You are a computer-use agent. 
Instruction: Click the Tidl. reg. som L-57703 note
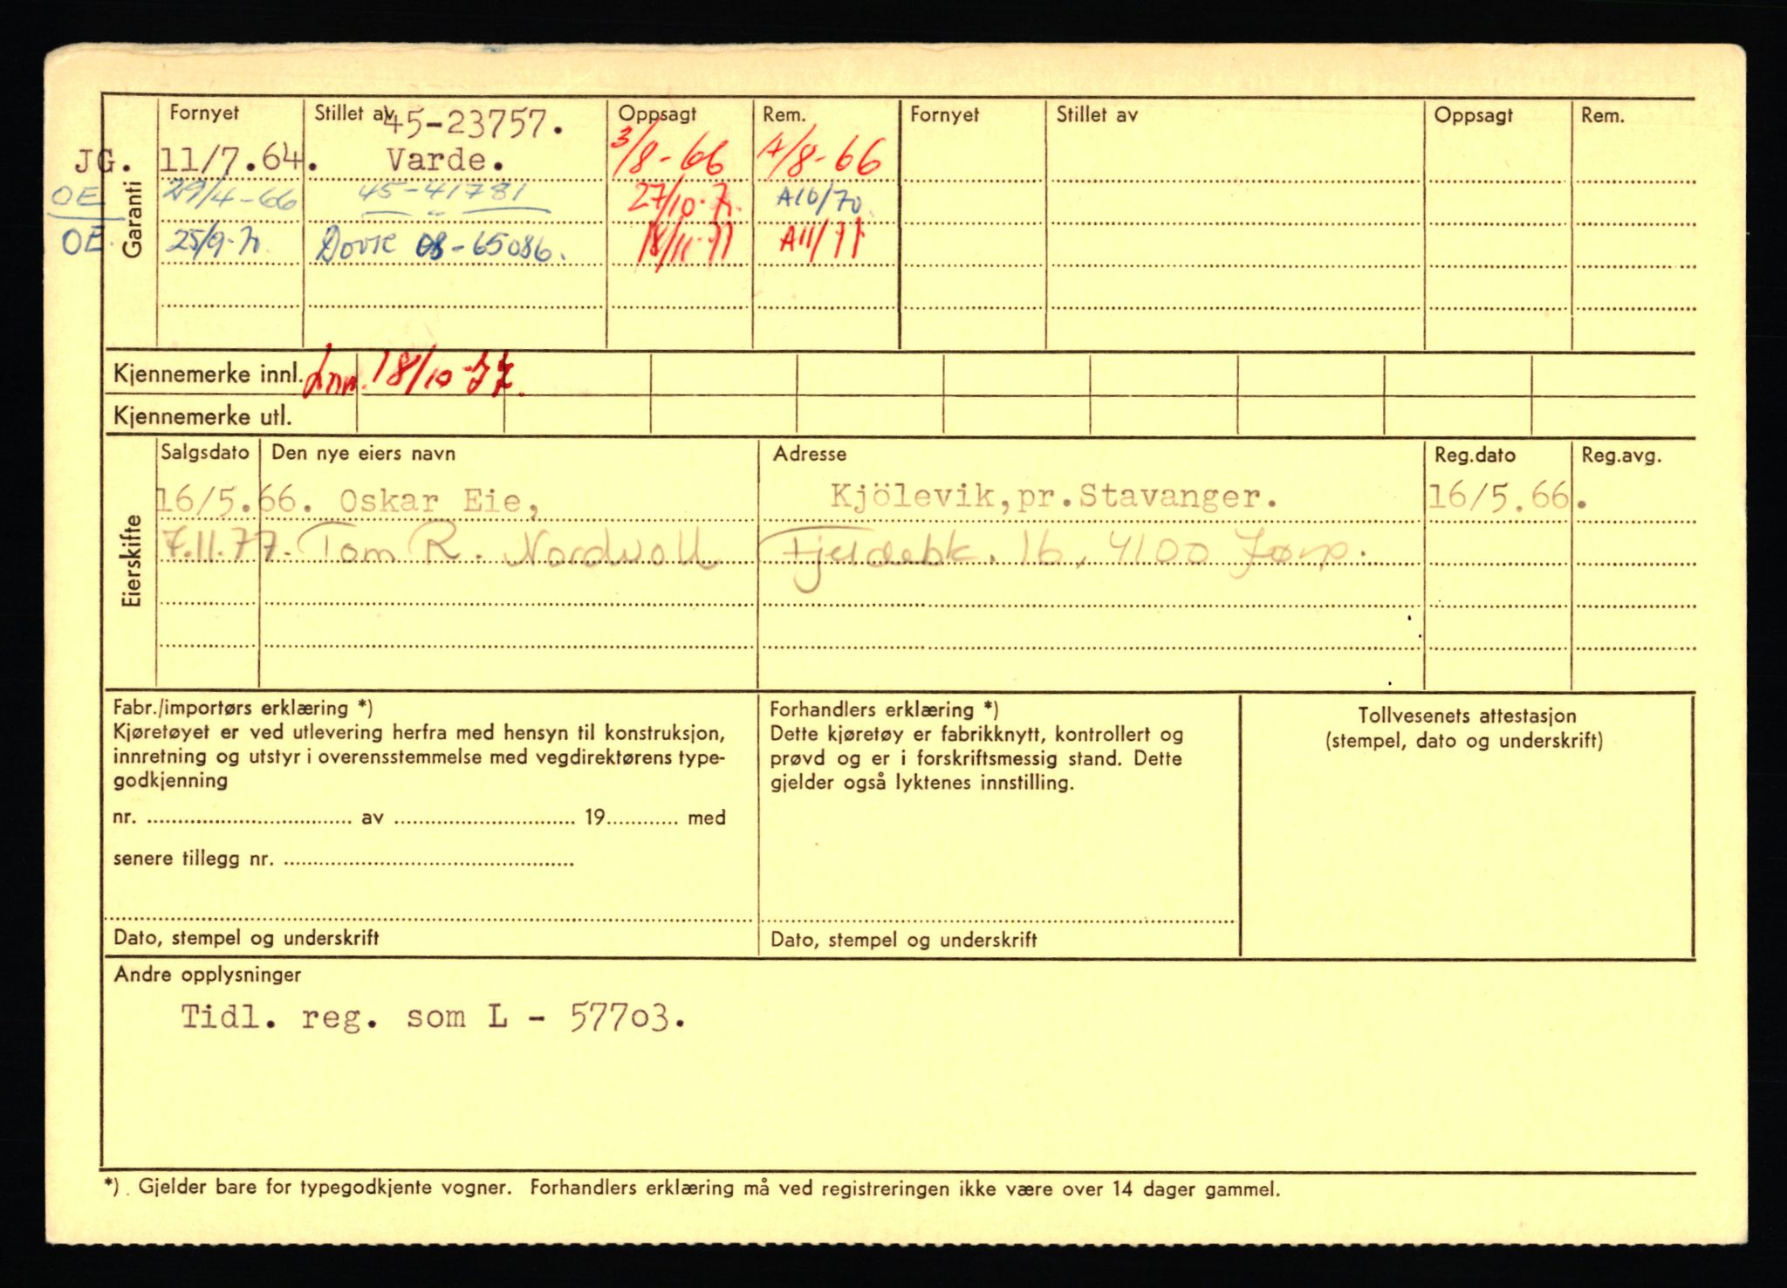point(434,1017)
